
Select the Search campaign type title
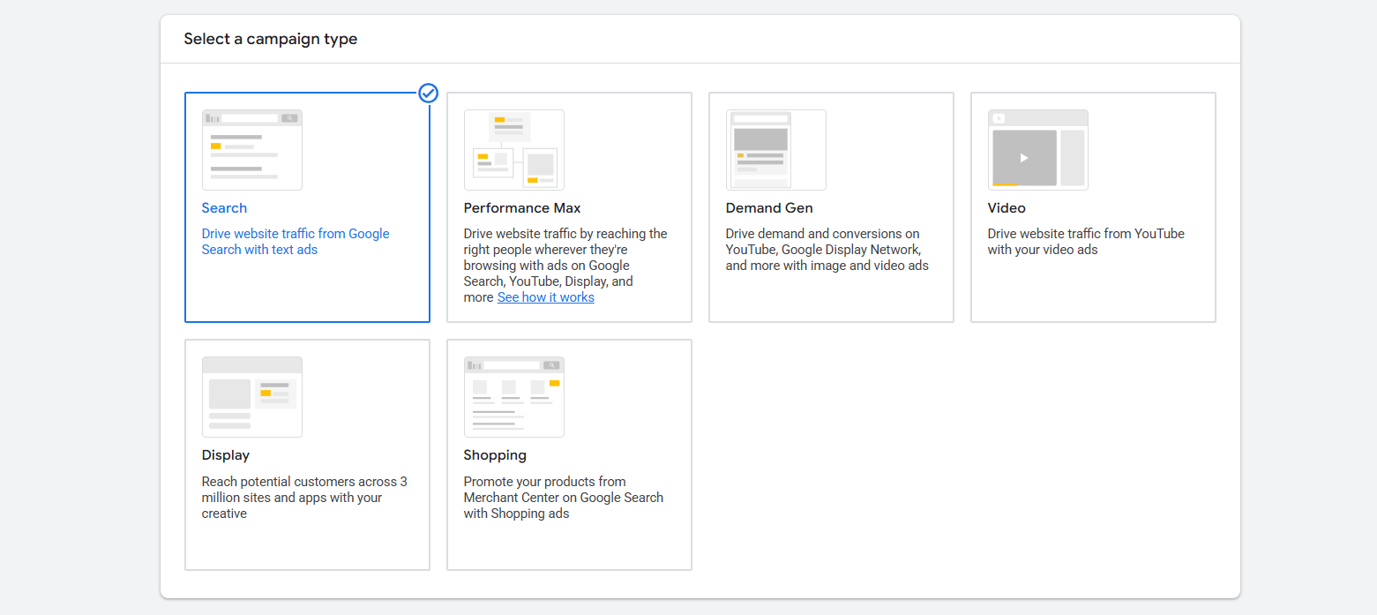point(224,208)
